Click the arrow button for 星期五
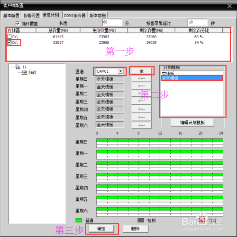Screen dimensions: 237x237 coord(141,117)
